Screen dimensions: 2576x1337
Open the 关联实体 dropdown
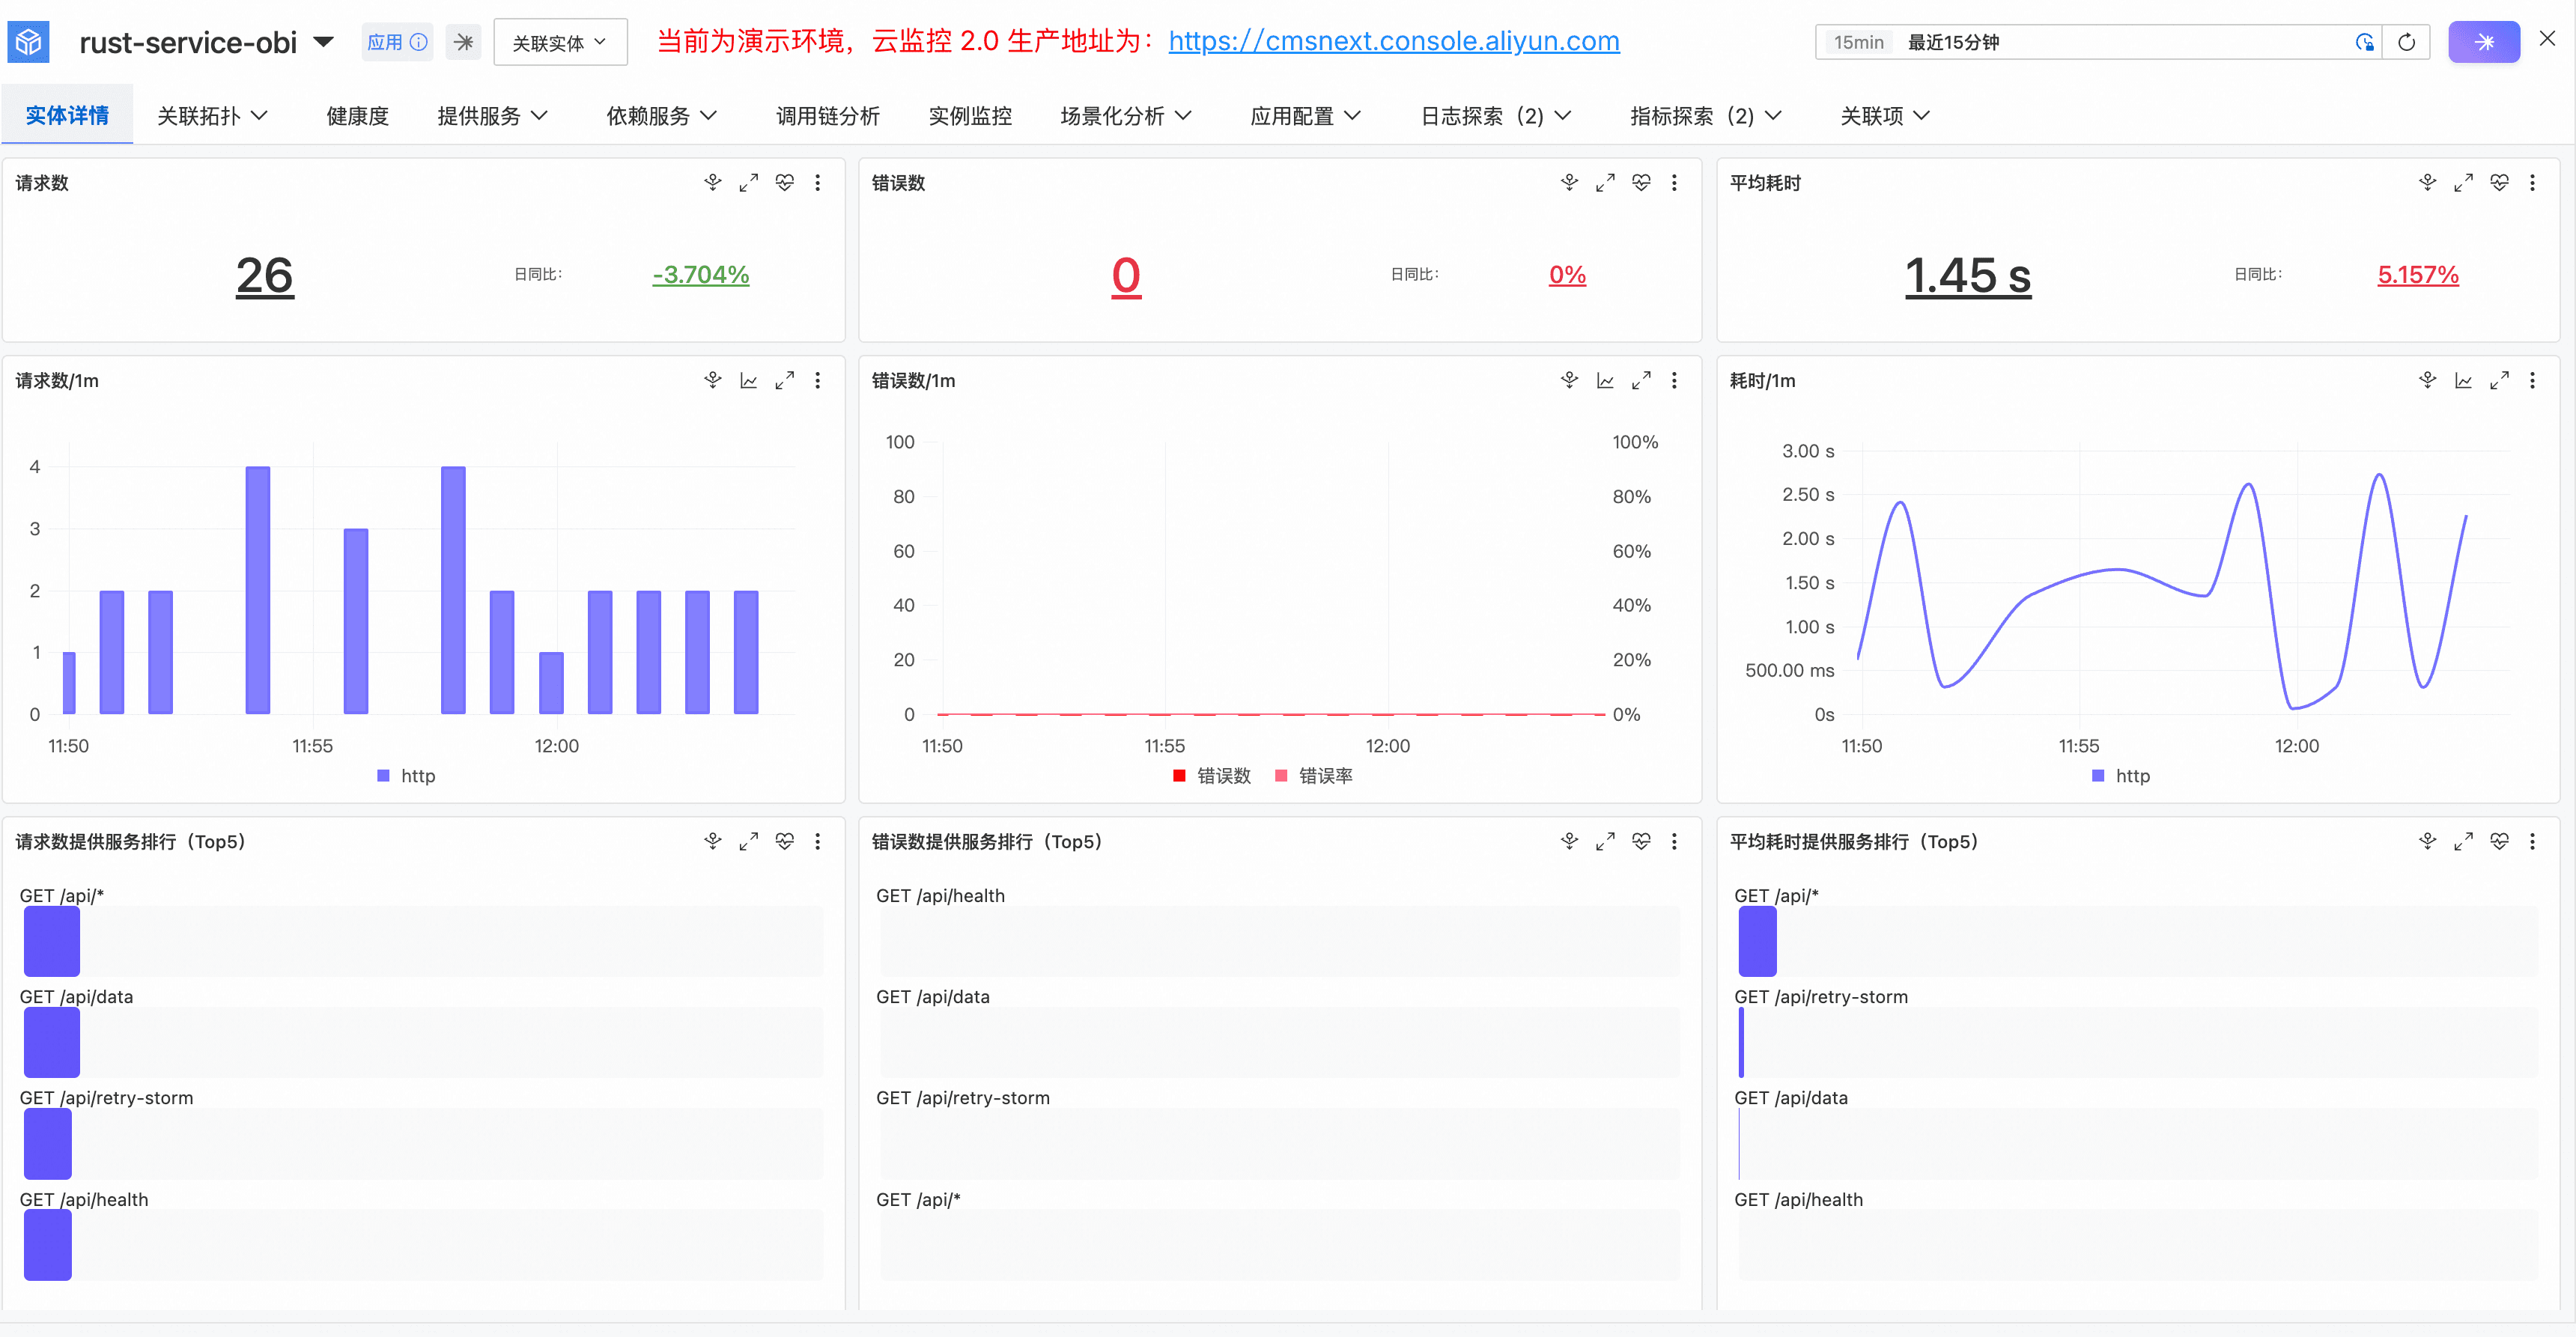pyautogui.click(x=560, y=42)
